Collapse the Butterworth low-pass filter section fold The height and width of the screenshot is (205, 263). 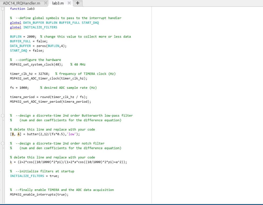click(x=3, y=115)
